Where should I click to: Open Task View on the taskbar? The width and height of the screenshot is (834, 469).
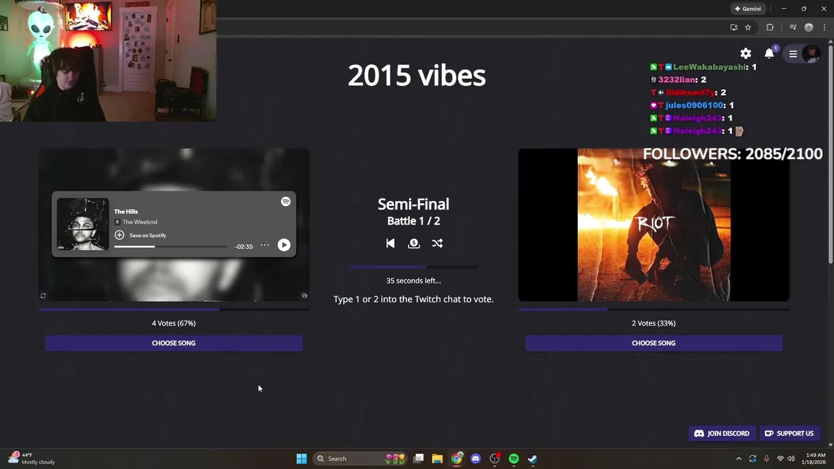pos(419,459)
